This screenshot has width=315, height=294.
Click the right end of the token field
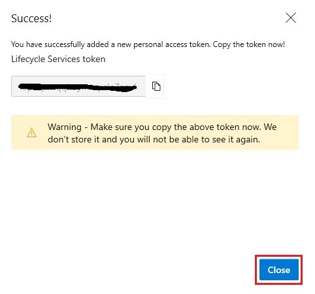141,86
